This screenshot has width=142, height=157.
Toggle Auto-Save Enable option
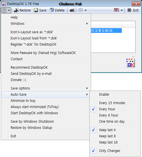point(115,95)
